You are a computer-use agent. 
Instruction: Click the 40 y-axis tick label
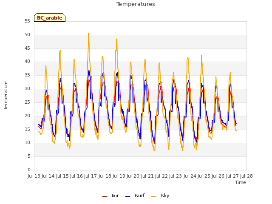[27, 61]
